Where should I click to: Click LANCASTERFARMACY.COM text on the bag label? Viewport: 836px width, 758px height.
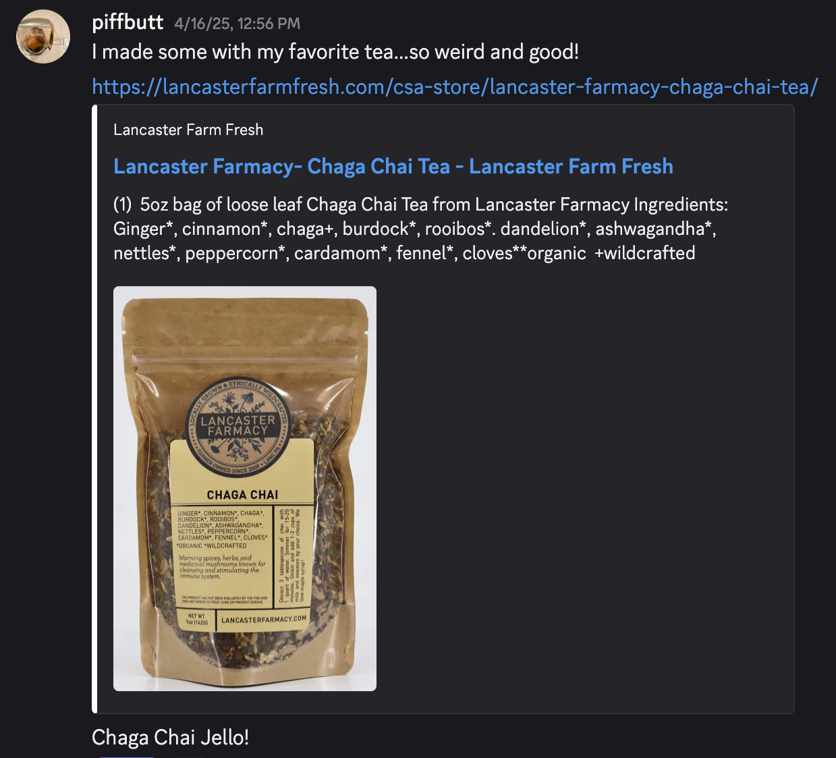click(x=264, y=619)
